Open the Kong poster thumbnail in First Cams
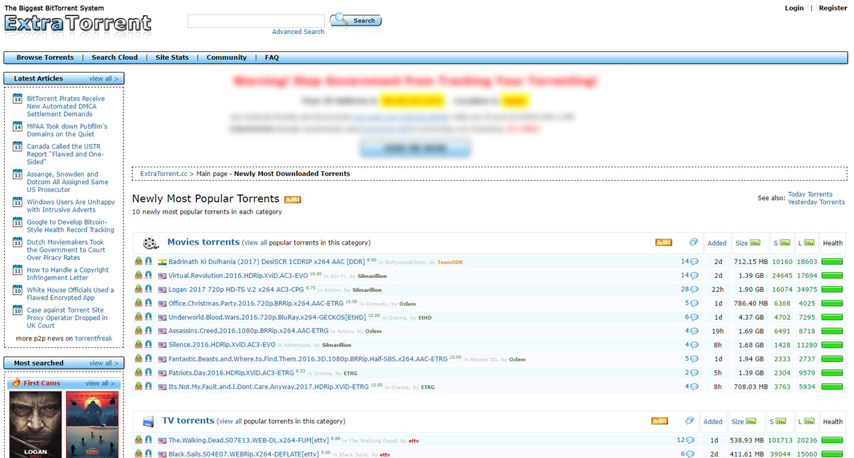 pos(92,424)
